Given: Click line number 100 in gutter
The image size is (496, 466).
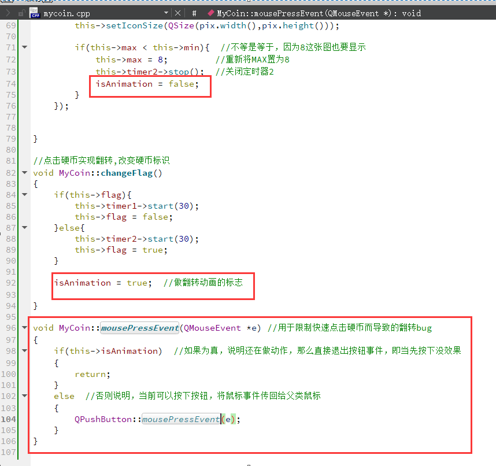Looking at the screenshot, I should tap(8, 374).
